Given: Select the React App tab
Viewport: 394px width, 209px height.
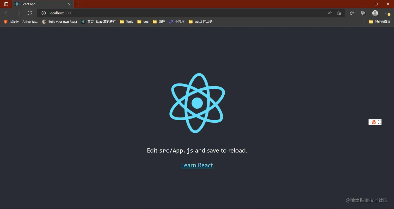Looking at the screenshot, I should (x=43, y=4).
